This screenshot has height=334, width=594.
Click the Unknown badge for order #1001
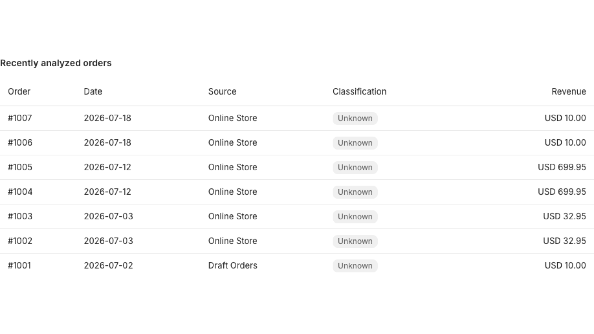(355, 266)
